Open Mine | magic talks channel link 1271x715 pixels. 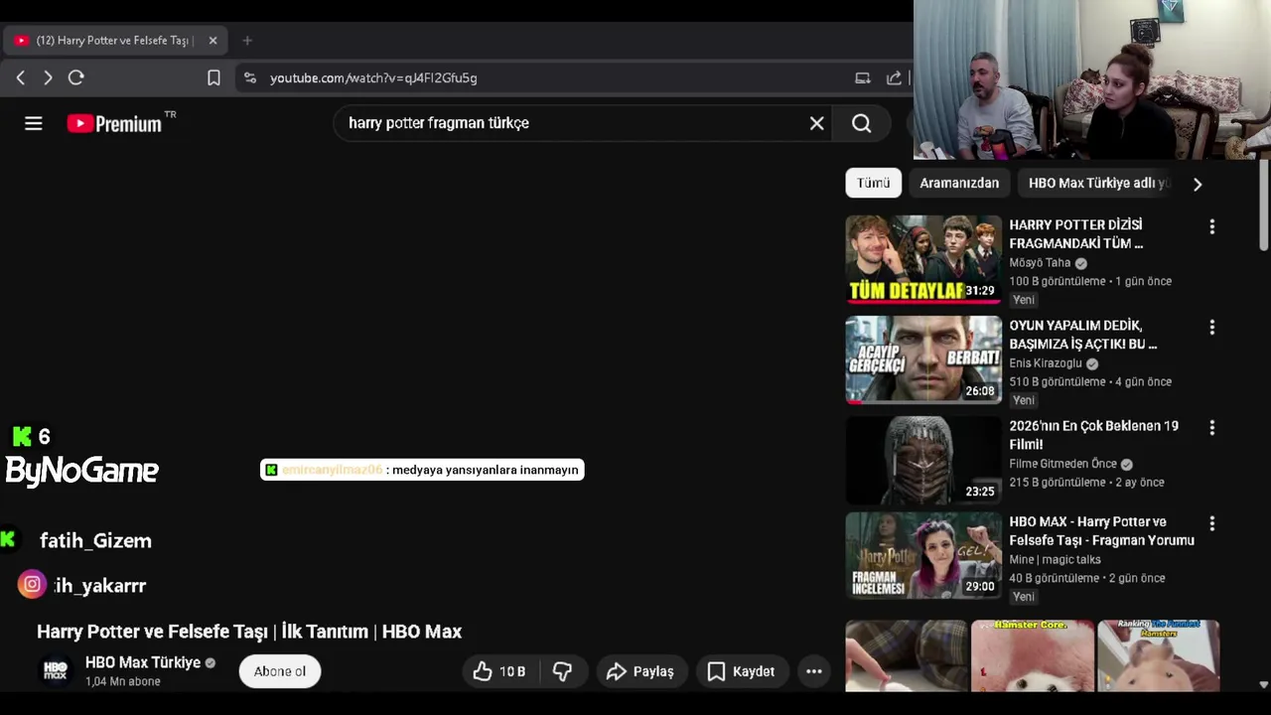tap(1055, 560)
